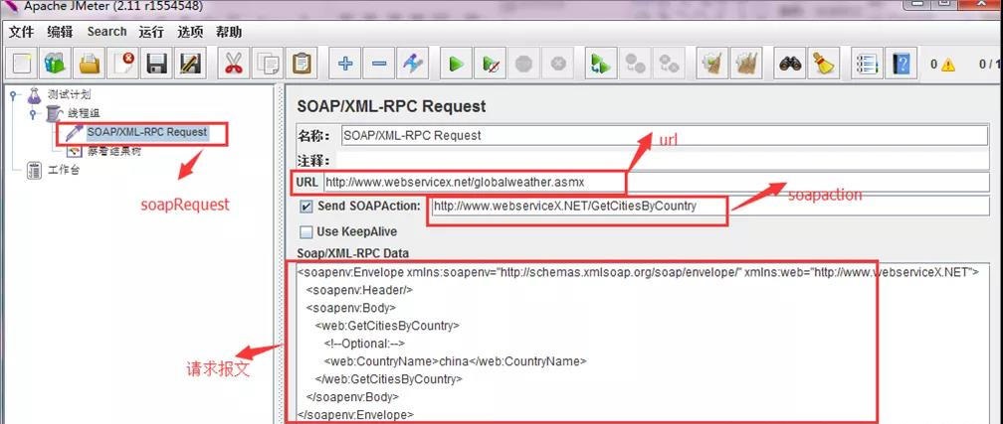Open the 运行 menu

tap(151, 32)
